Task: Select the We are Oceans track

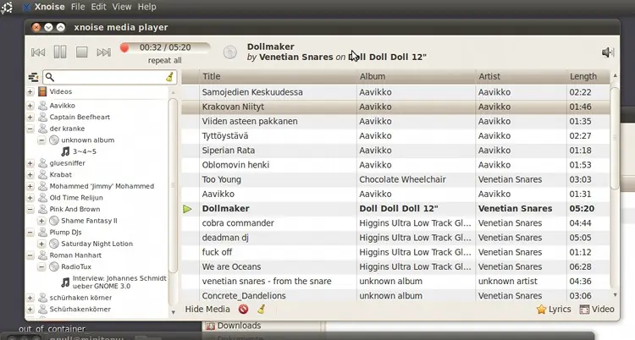Action: (x=395, y=267)
